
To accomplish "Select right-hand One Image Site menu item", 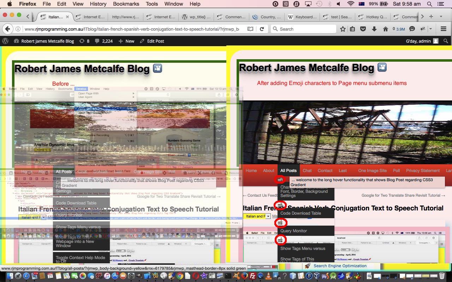I will pos(372,170).
